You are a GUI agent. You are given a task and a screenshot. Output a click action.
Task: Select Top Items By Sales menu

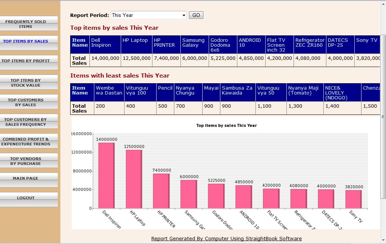coord(29,43)
